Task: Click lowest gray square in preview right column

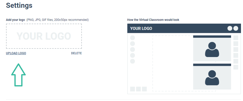Action: click(x=236, y=67)
